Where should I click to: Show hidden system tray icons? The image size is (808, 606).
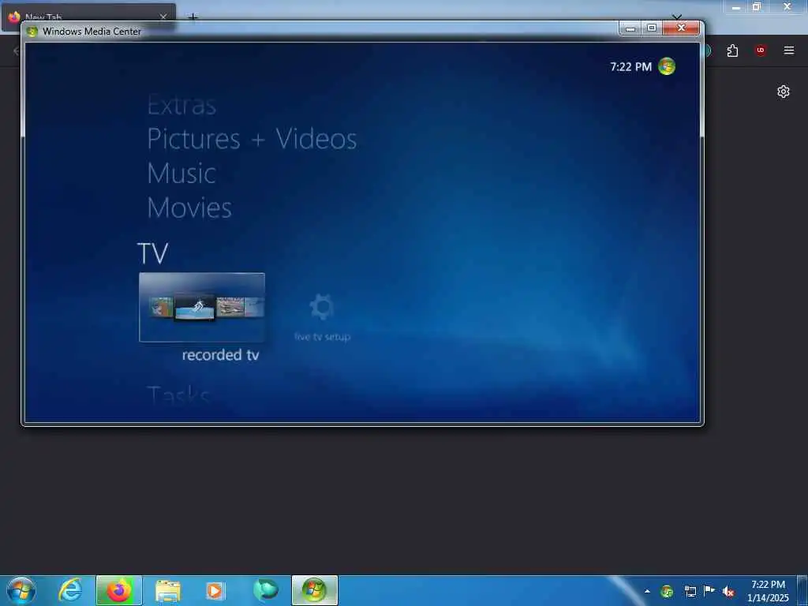click(647, 592)
